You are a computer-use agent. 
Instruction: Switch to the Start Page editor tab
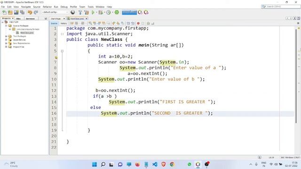click(56, 19)
